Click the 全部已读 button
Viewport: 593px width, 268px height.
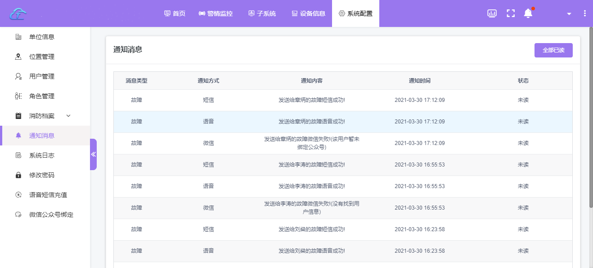[553, 50]
